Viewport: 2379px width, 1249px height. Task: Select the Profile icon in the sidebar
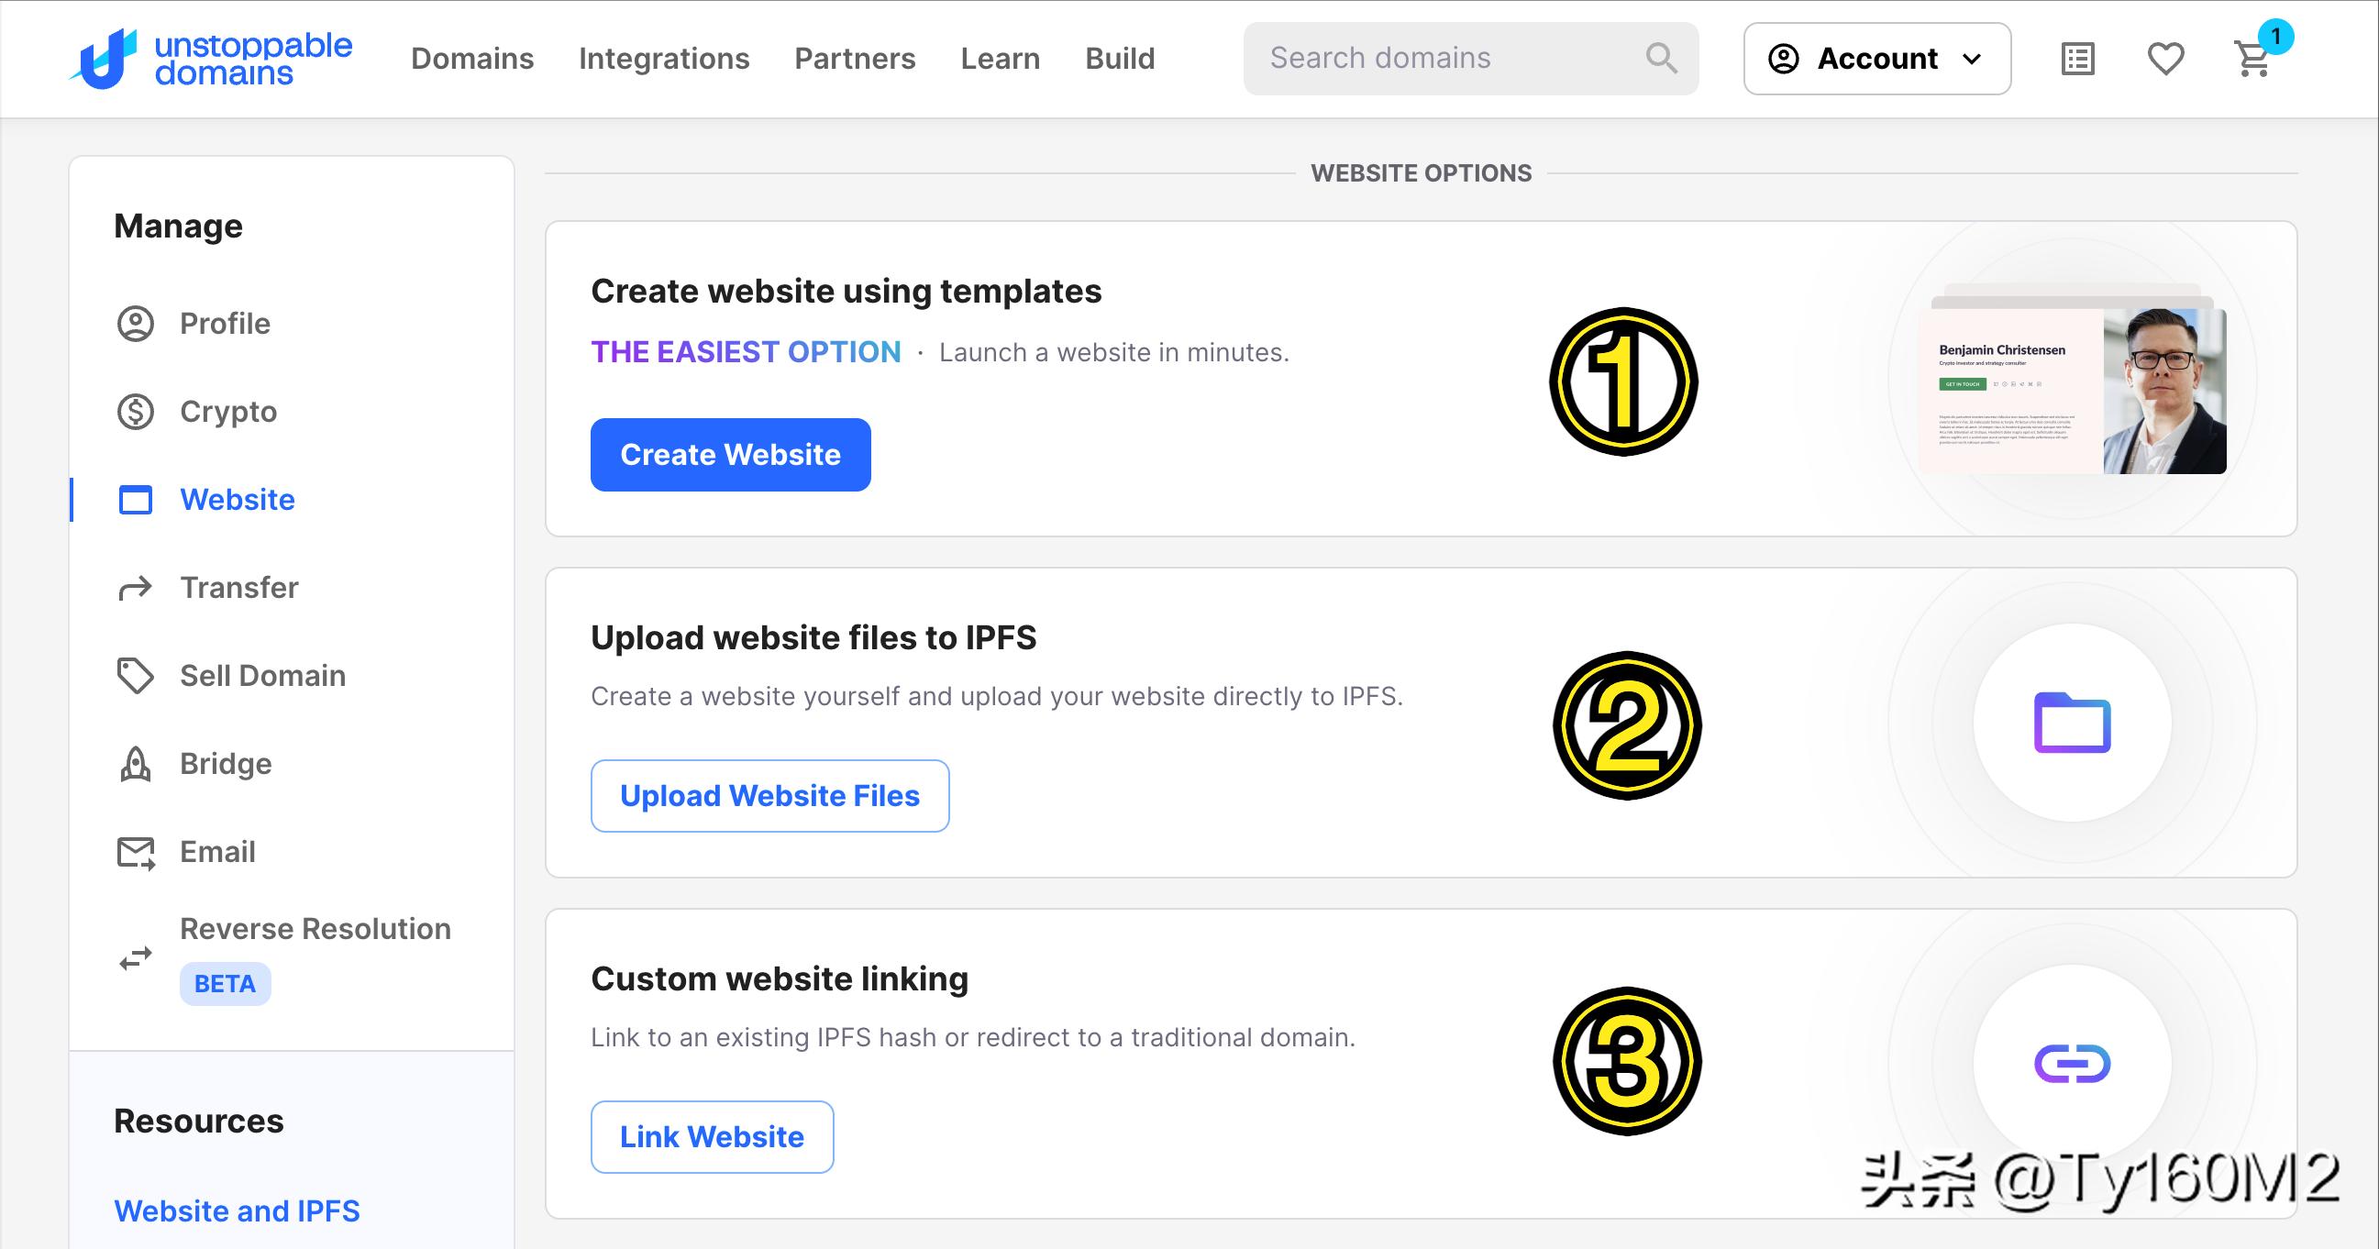coord(135,324)
